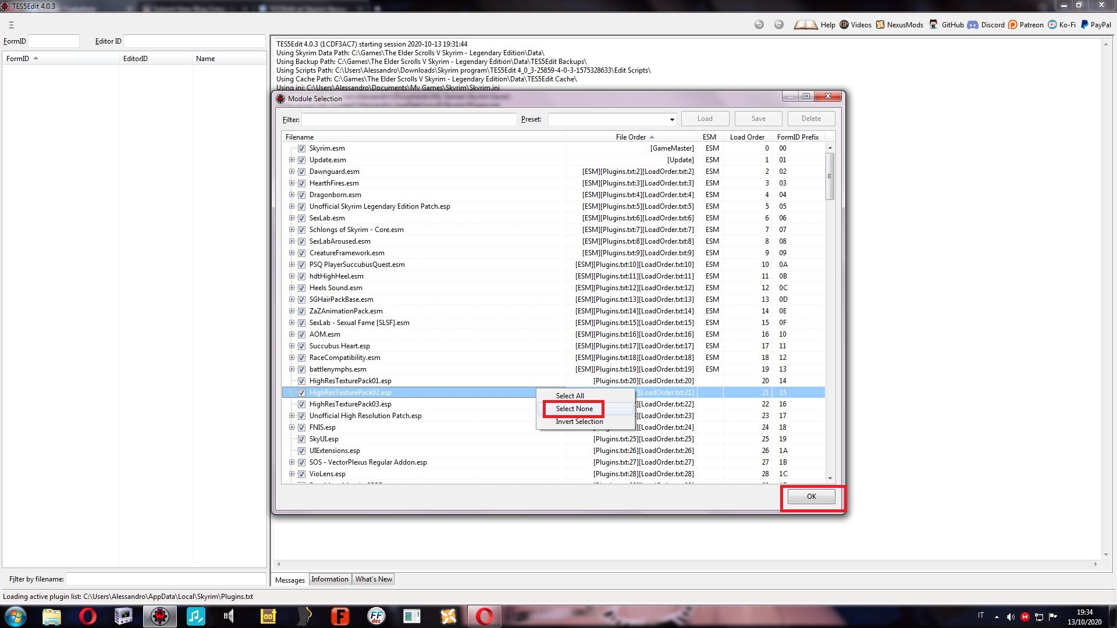Switch to TES5Edit taskbar icon
The width and height of the screenshot is (1117, 628).
160,616
